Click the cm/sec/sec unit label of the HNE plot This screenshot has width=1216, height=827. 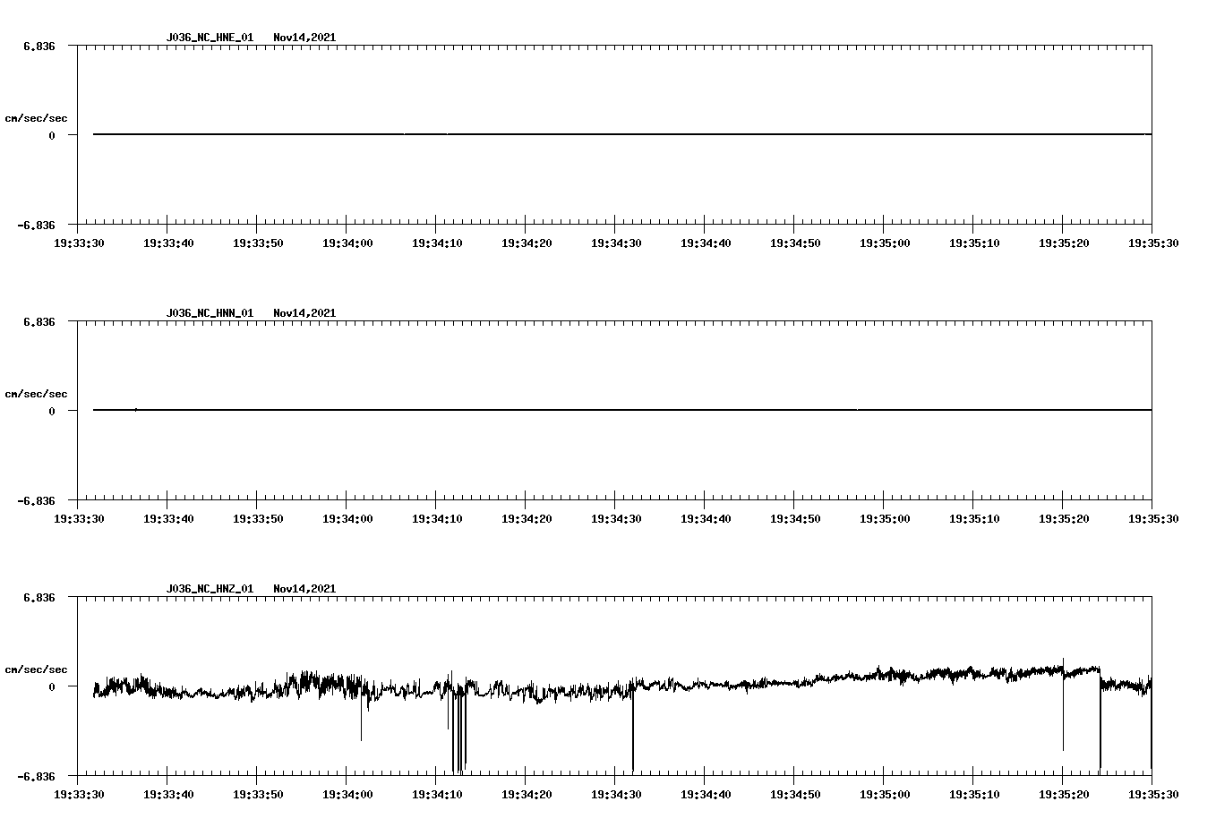pyautogui.click(x=36, y=118)
